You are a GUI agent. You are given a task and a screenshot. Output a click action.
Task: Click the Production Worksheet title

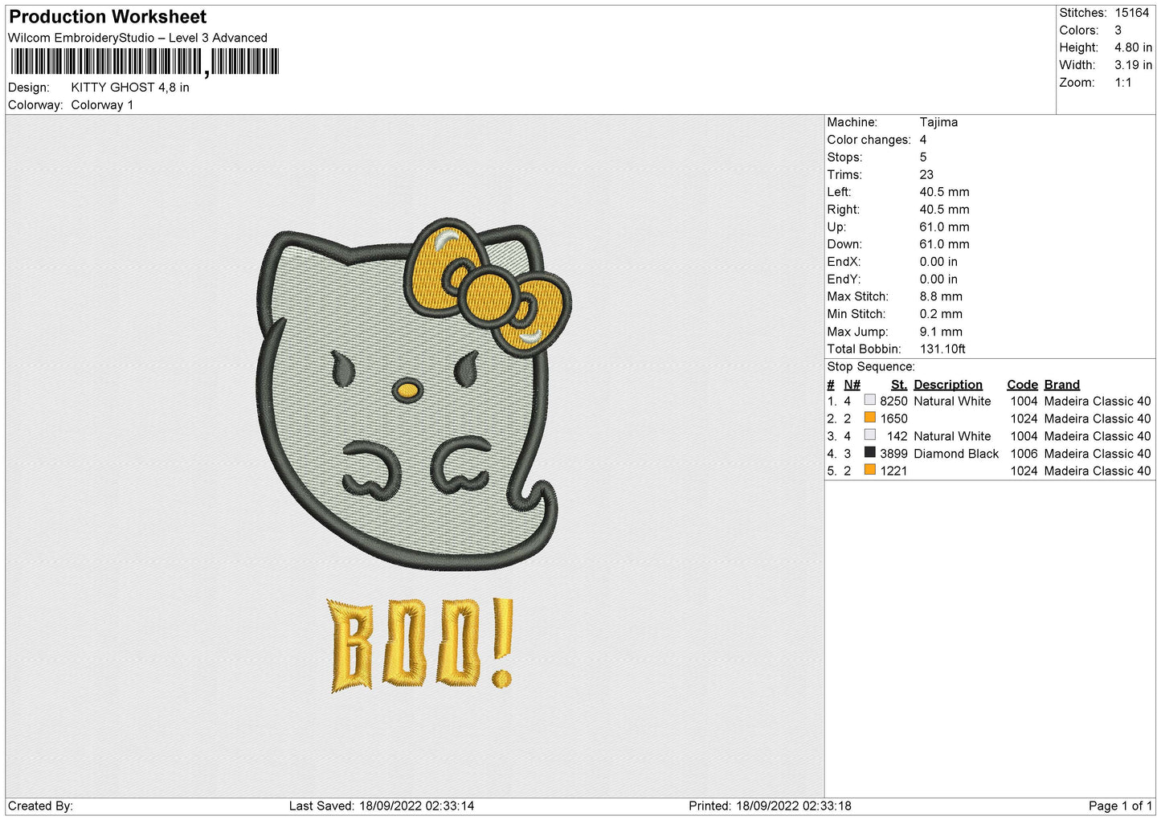108,17
